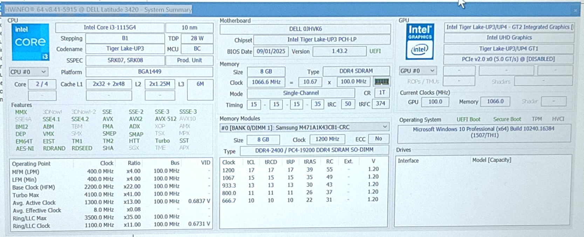Click the memory multiplier 10.67 field
The width and height of the screenshot is (584, 237).
310,82
